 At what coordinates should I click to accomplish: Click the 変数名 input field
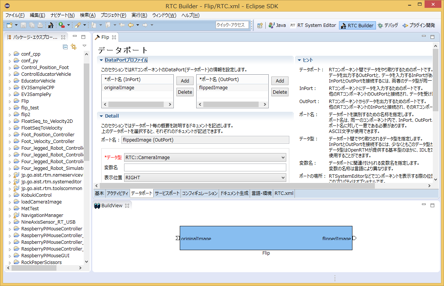click(205, 168)
